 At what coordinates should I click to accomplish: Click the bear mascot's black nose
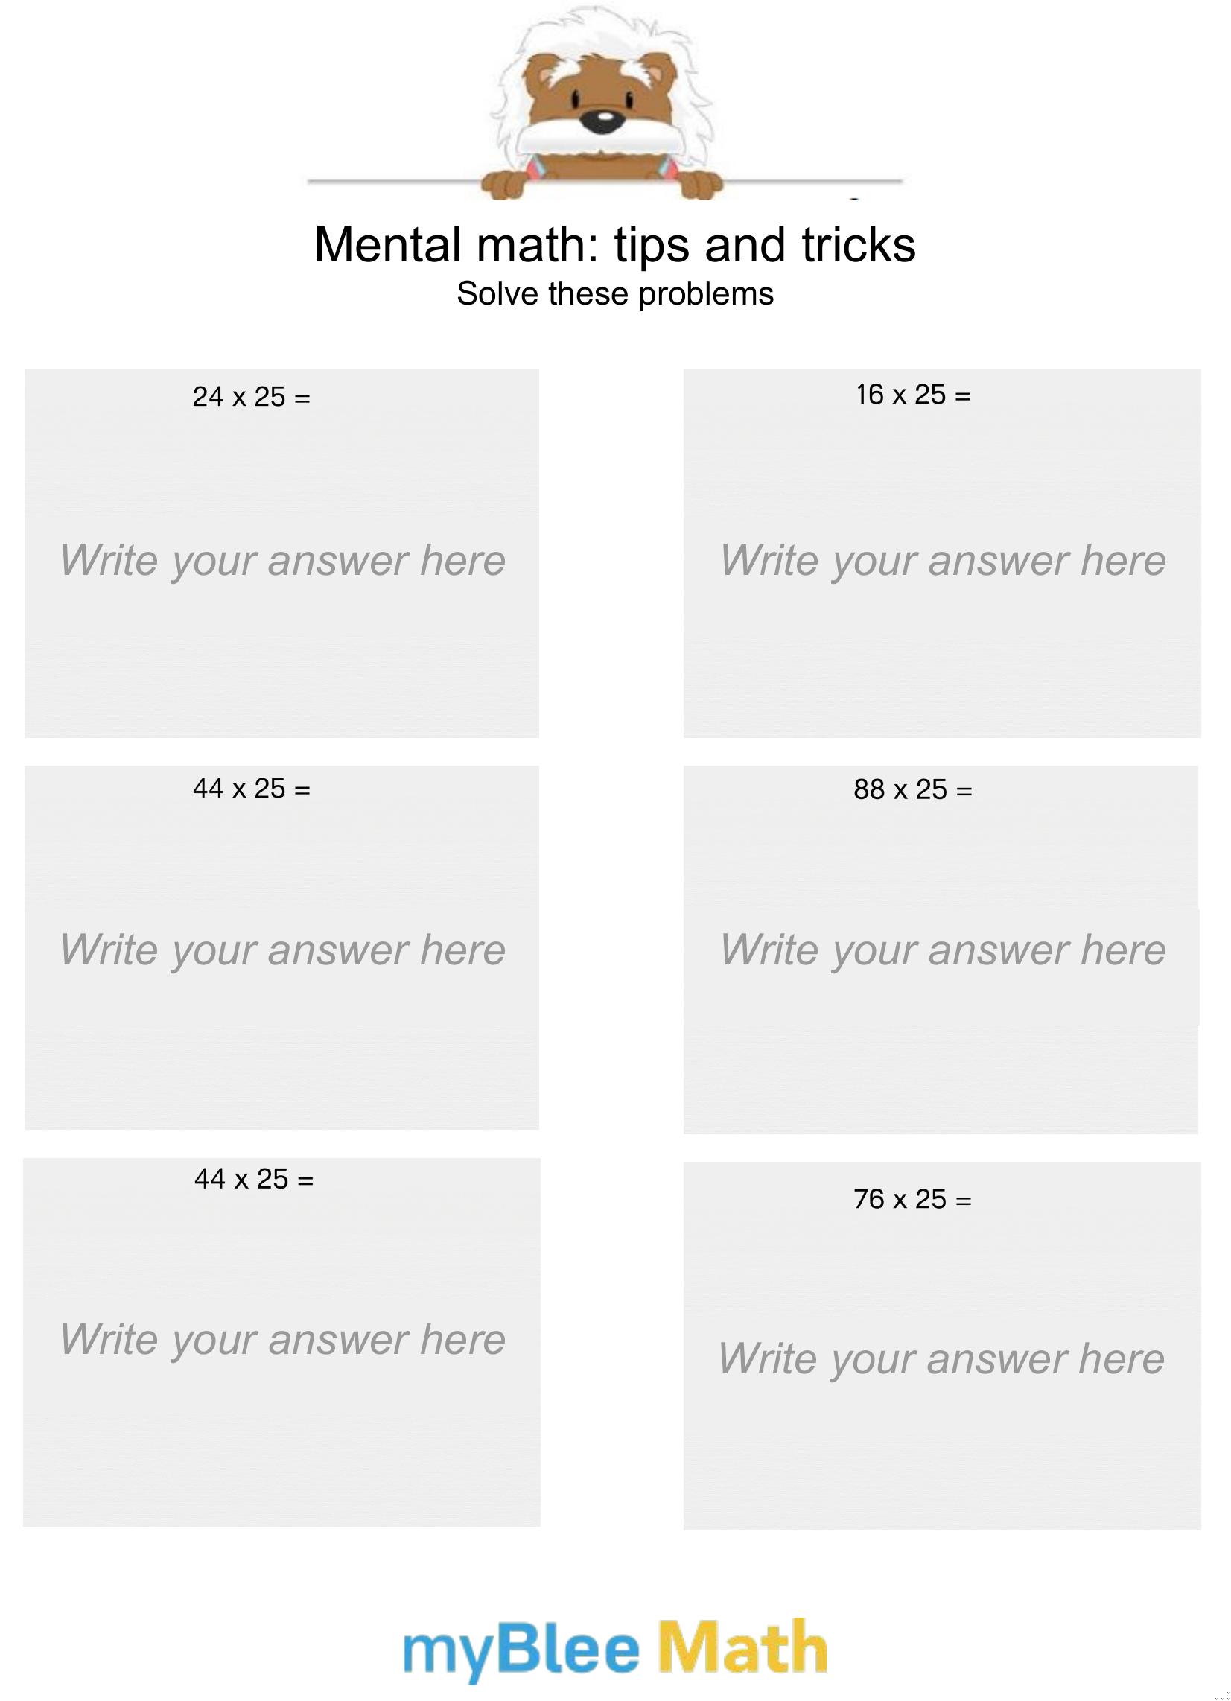click(x=602, y=120)
